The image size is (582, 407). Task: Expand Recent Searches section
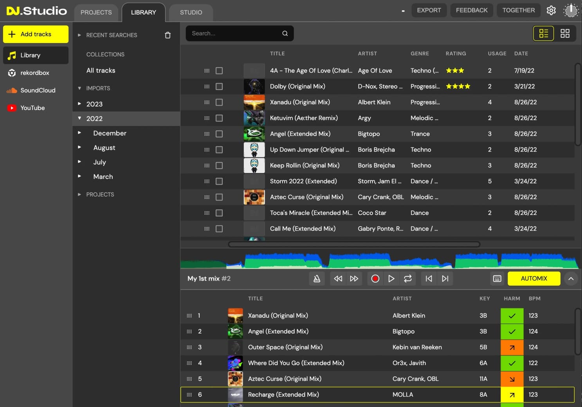(79, 35)
